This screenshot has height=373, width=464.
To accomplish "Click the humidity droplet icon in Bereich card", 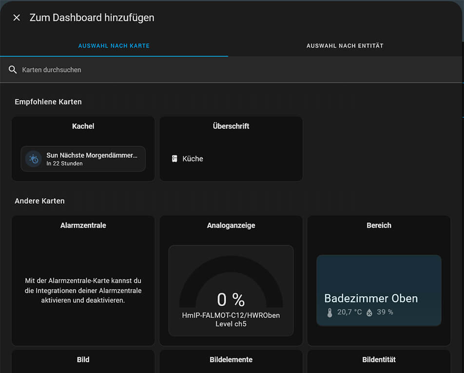I will [x=369, y=313].
